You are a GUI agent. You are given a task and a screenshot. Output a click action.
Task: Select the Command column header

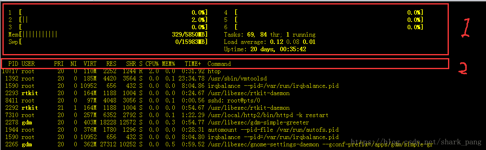point(219,64)
